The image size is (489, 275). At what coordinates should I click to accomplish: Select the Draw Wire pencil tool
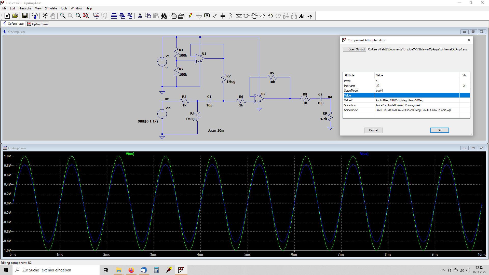pyautogui.click(x=191, y=16)
